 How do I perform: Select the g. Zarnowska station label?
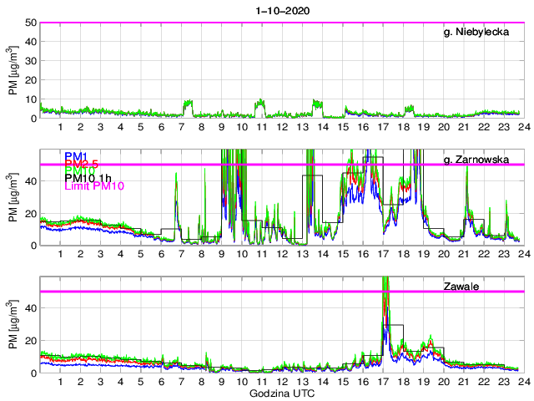(481, 160)
